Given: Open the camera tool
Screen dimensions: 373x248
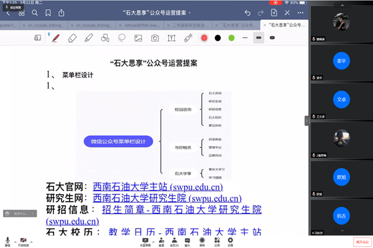Looking at the screenshot, I should pyautogui.click(x=154, y=38).
